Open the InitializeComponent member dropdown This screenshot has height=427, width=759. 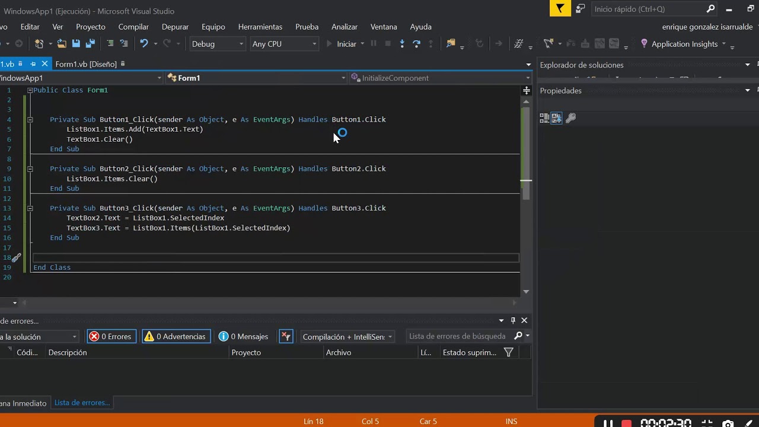[x=441, y=78]
